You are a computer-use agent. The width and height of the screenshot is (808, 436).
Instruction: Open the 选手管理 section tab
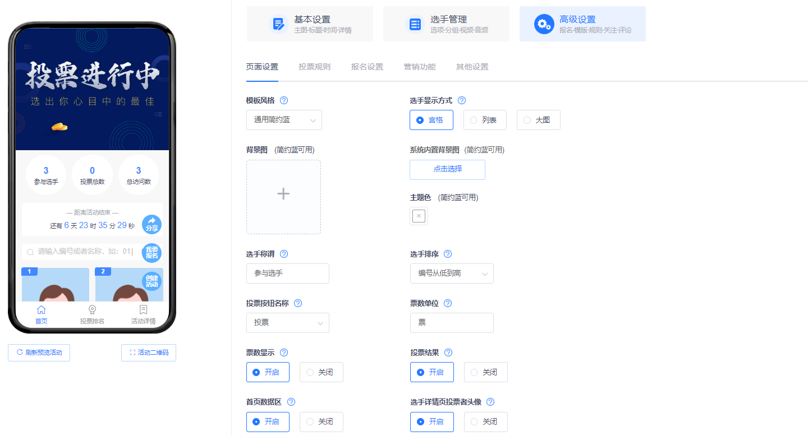tap(446, 24)
